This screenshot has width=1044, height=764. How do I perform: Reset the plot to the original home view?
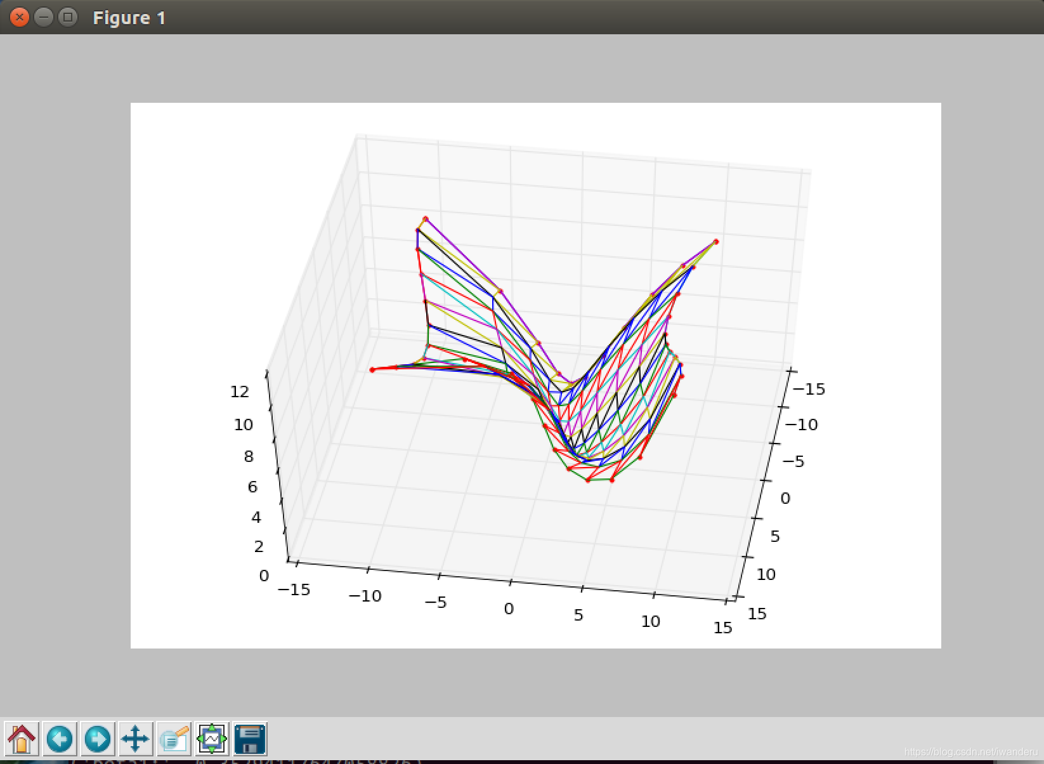(22, 739)
